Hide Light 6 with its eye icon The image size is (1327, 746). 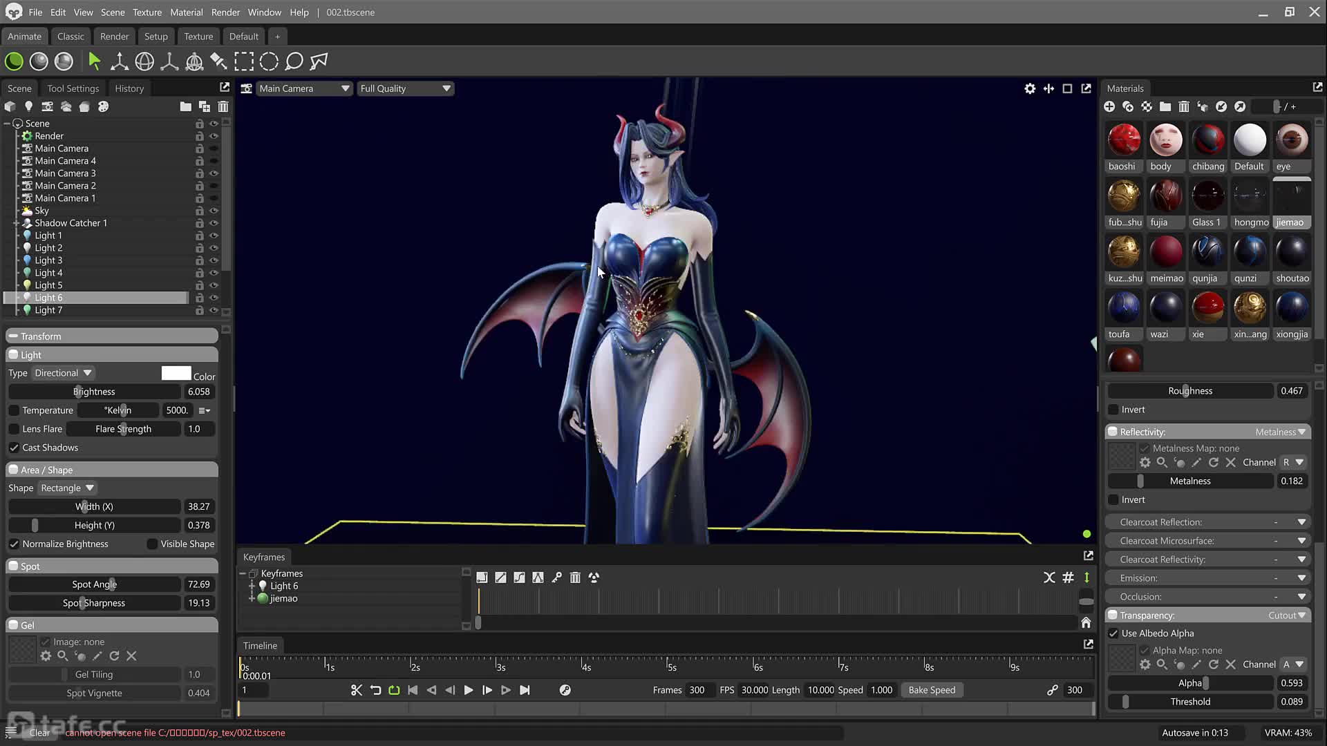214,298
